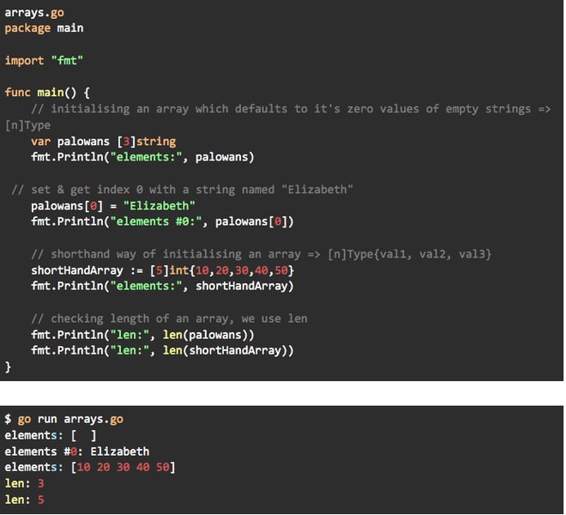Click the len(shortHandArray) print statement
Screen dimensions: 566x515
tap(162, 350)
